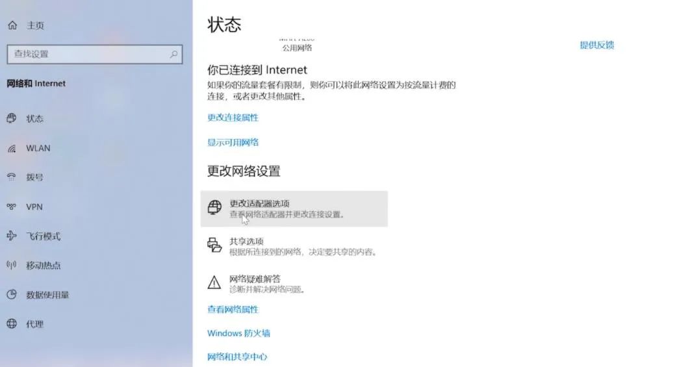Image resolution: width=677 pixels, height=367 pixels.
Task: View 数据使用量 page
Action: [47, 295]
